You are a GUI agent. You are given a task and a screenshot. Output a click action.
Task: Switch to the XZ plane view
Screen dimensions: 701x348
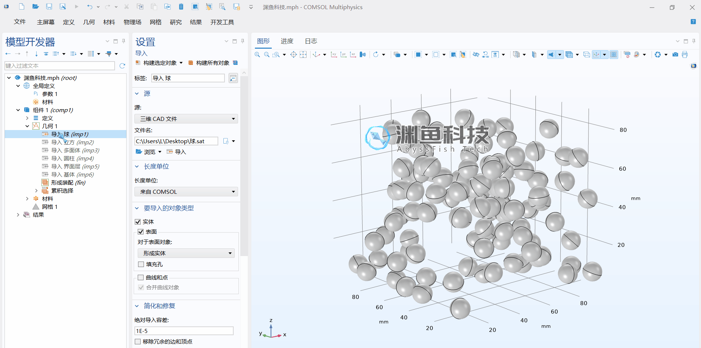[353, 55]
